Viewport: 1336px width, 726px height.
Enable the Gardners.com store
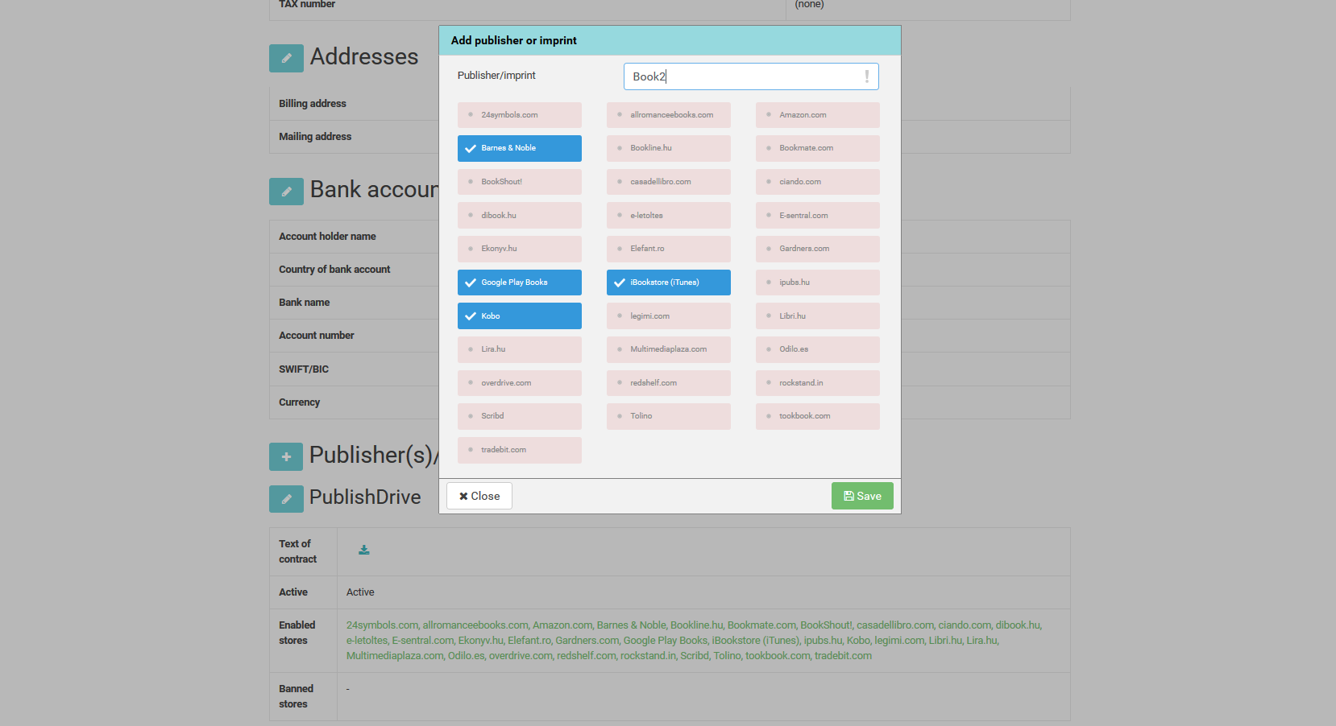click(x=818, y=249)
